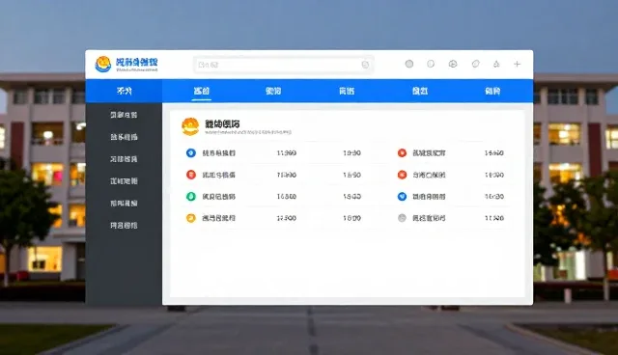Click the red icon in the right column's second row

coord(402,175)
